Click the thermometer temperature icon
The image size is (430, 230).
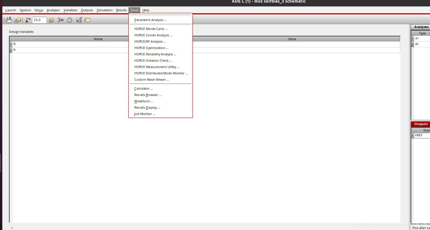pyautogui.click(x=28, y=20)
